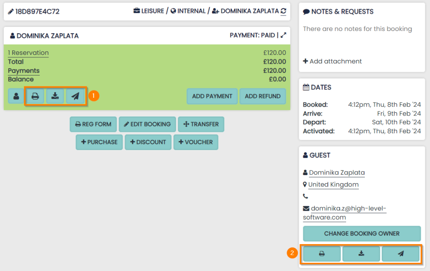Add a Voucher to the booking
430x271 pixels.
(x=196, y=142)
